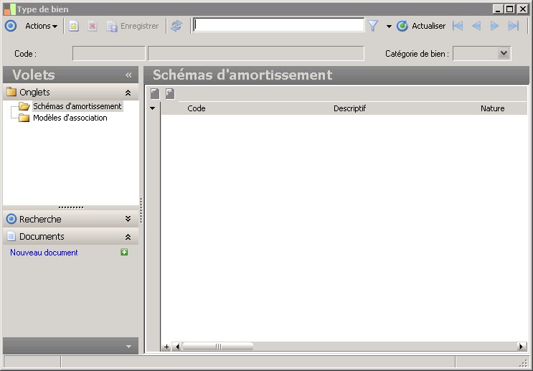Screen dimensions: 533x371
Task: Open the Catégorie de bien dropdown
Action: click(504, 53)
